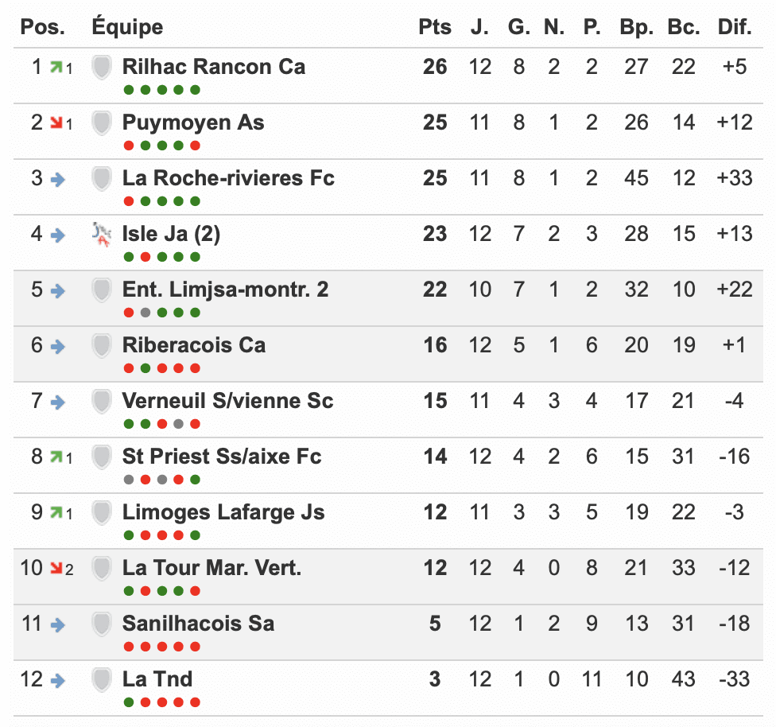
Task: Click the Isle Ja (2) club logo
Action: pos(101,234)
